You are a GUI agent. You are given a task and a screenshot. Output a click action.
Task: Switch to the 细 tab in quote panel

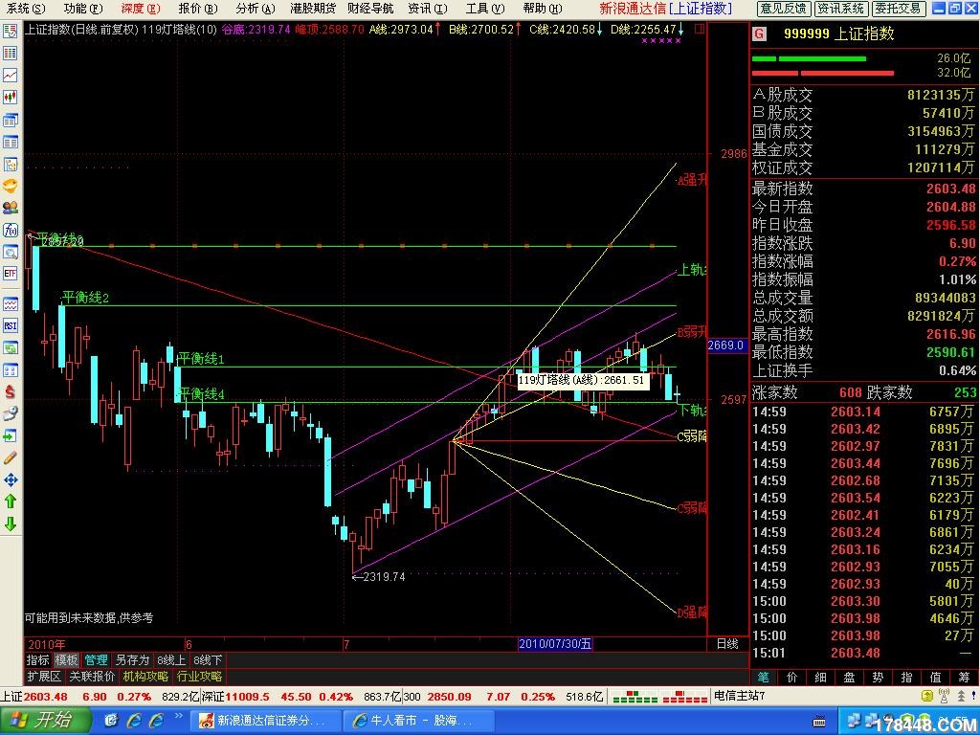(x=821, y=677)
